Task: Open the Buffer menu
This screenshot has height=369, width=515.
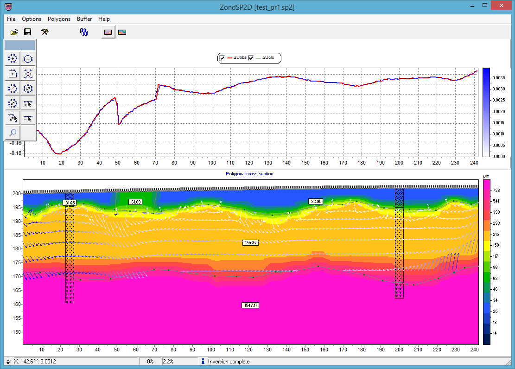Action: click(x=84, y=19)
